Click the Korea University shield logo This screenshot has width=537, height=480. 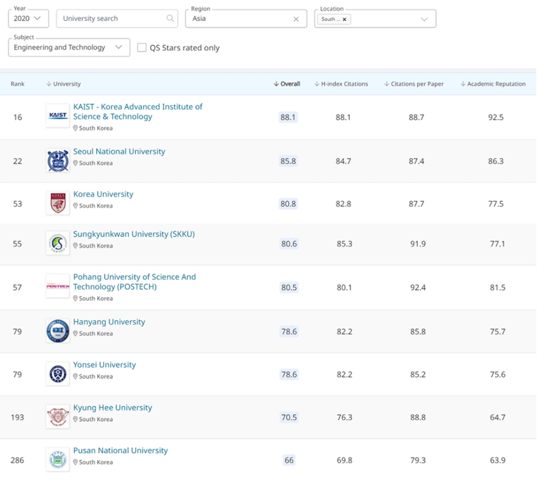[58, 203]
